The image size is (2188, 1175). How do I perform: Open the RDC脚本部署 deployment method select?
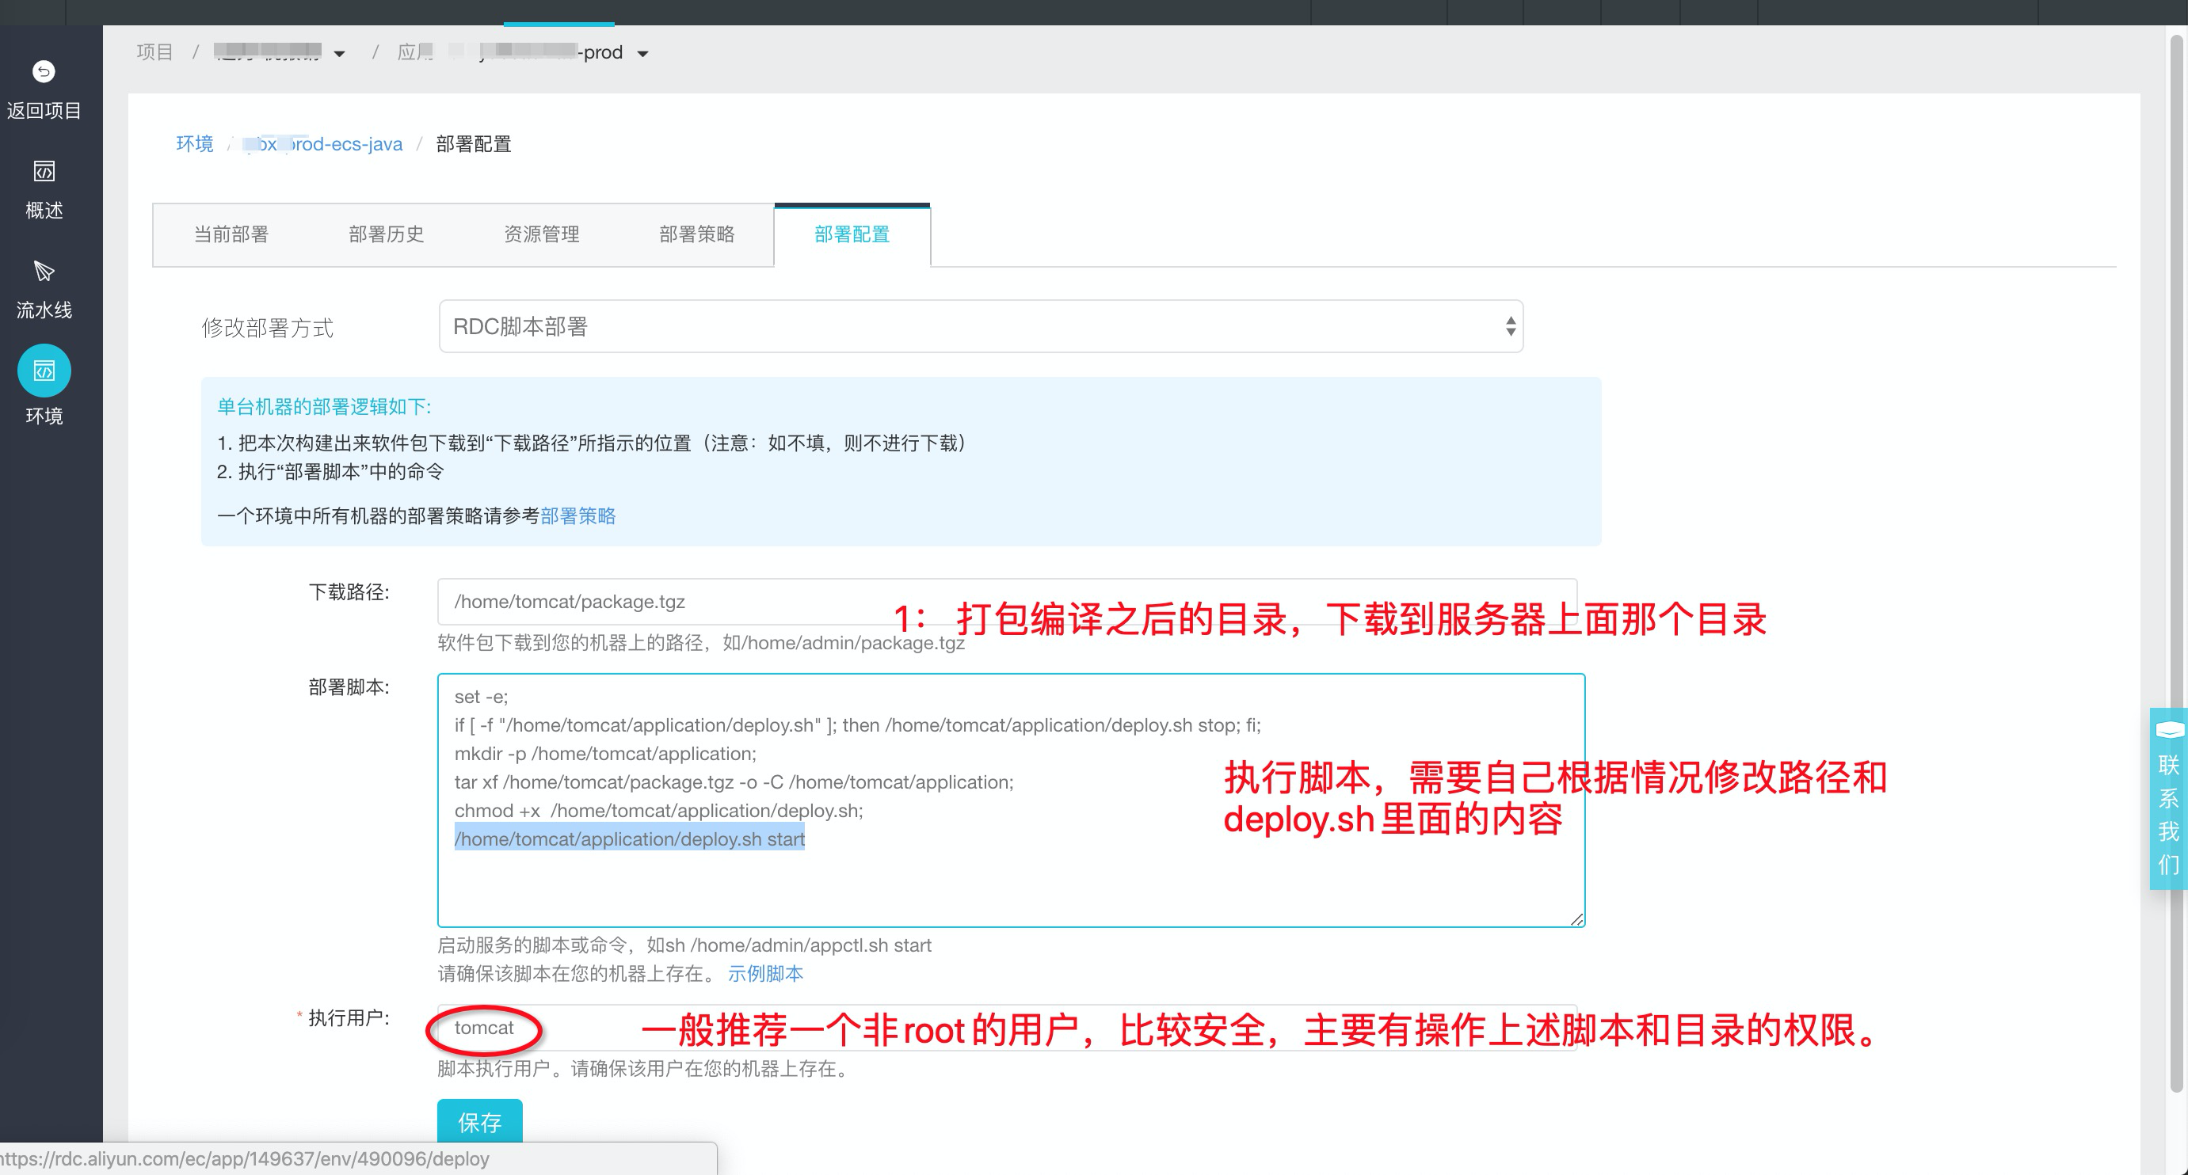981,326
